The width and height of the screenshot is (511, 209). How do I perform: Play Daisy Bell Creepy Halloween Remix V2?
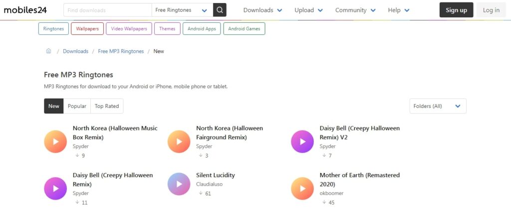tap(302, 141)
